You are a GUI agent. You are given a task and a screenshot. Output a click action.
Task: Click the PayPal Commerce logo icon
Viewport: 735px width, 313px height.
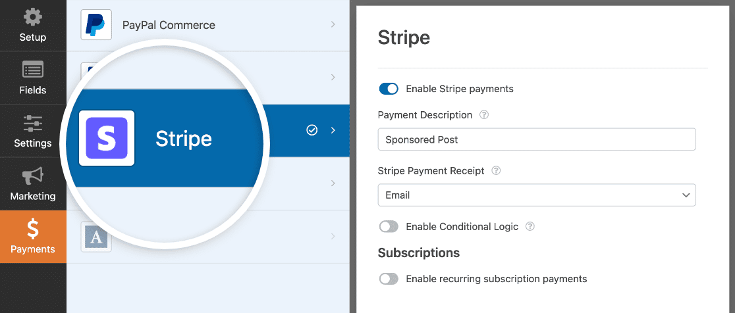tap(96, 25)
